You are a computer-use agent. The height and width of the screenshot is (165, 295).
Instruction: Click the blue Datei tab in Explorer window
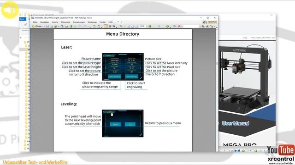coord(22,19)
